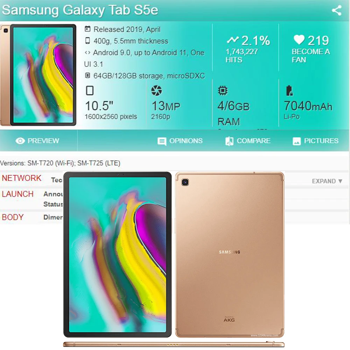350x350 pixels.
Task: Open the Opinions tab
Action: pos(180,141)
